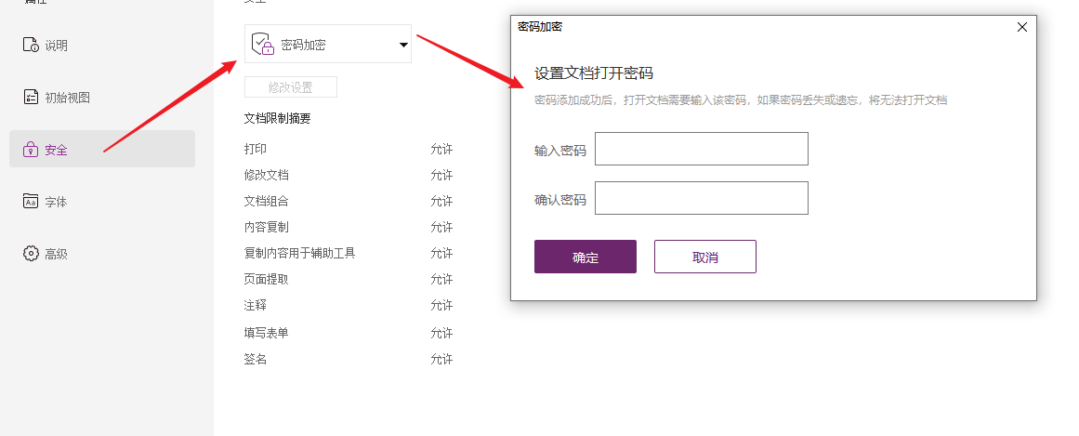
Task: Click the shield lock icon in 密码加密 dropdown
Action: 263,44
